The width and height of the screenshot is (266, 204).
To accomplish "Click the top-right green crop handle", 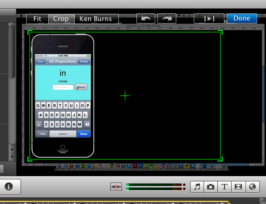I will pyautogui.click(x=220, y=32).
